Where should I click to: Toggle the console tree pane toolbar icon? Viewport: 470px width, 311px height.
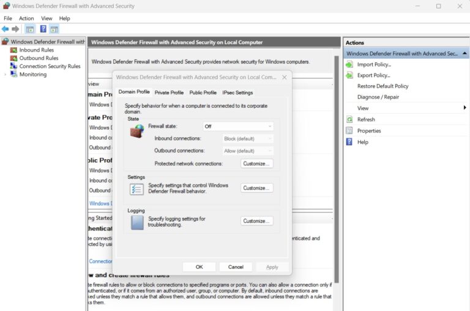click(x=29, y=29)
